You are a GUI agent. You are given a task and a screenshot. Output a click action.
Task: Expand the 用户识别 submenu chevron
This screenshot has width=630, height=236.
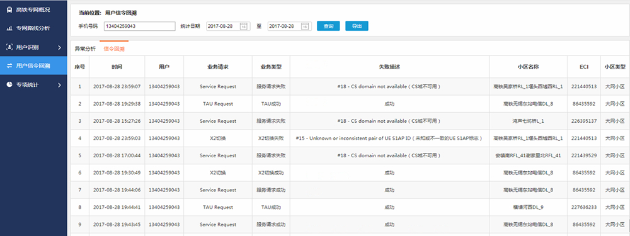pyautogui.click(x=59, y=47)
